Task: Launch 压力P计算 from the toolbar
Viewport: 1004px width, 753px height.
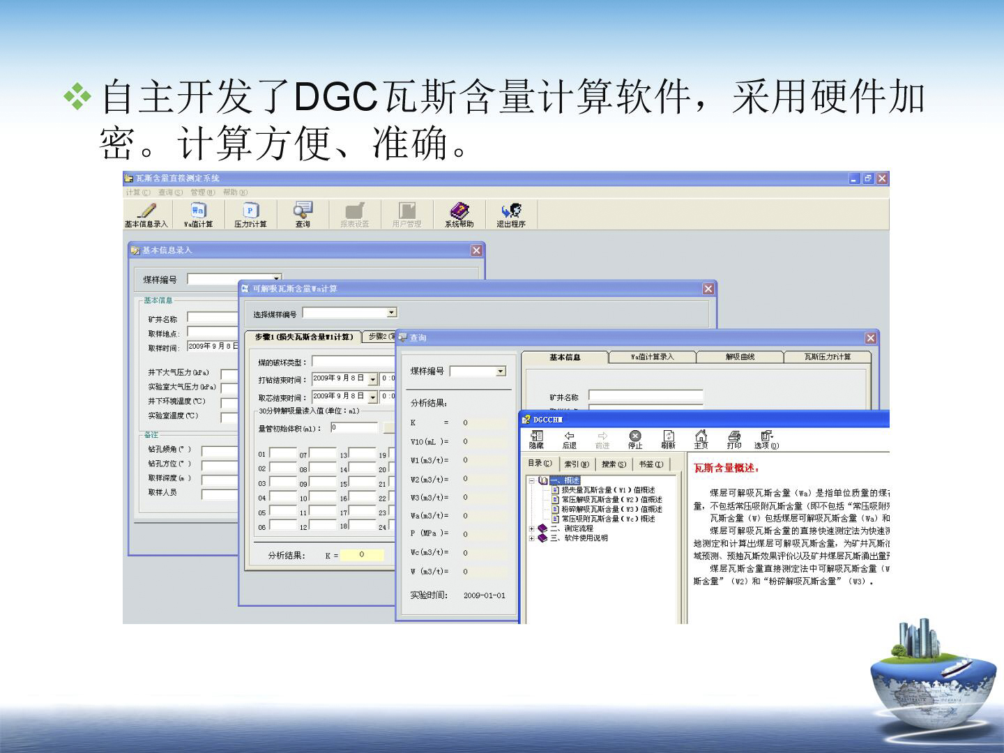Action: (x=250, y=215)
